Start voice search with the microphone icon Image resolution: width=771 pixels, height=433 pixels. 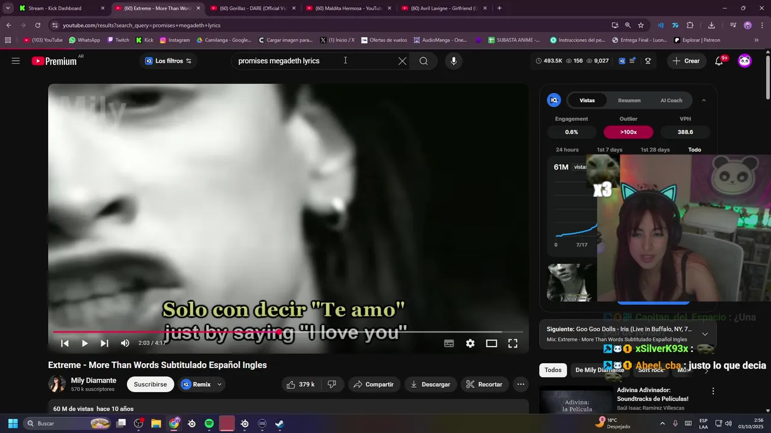(x=454, y=61)
